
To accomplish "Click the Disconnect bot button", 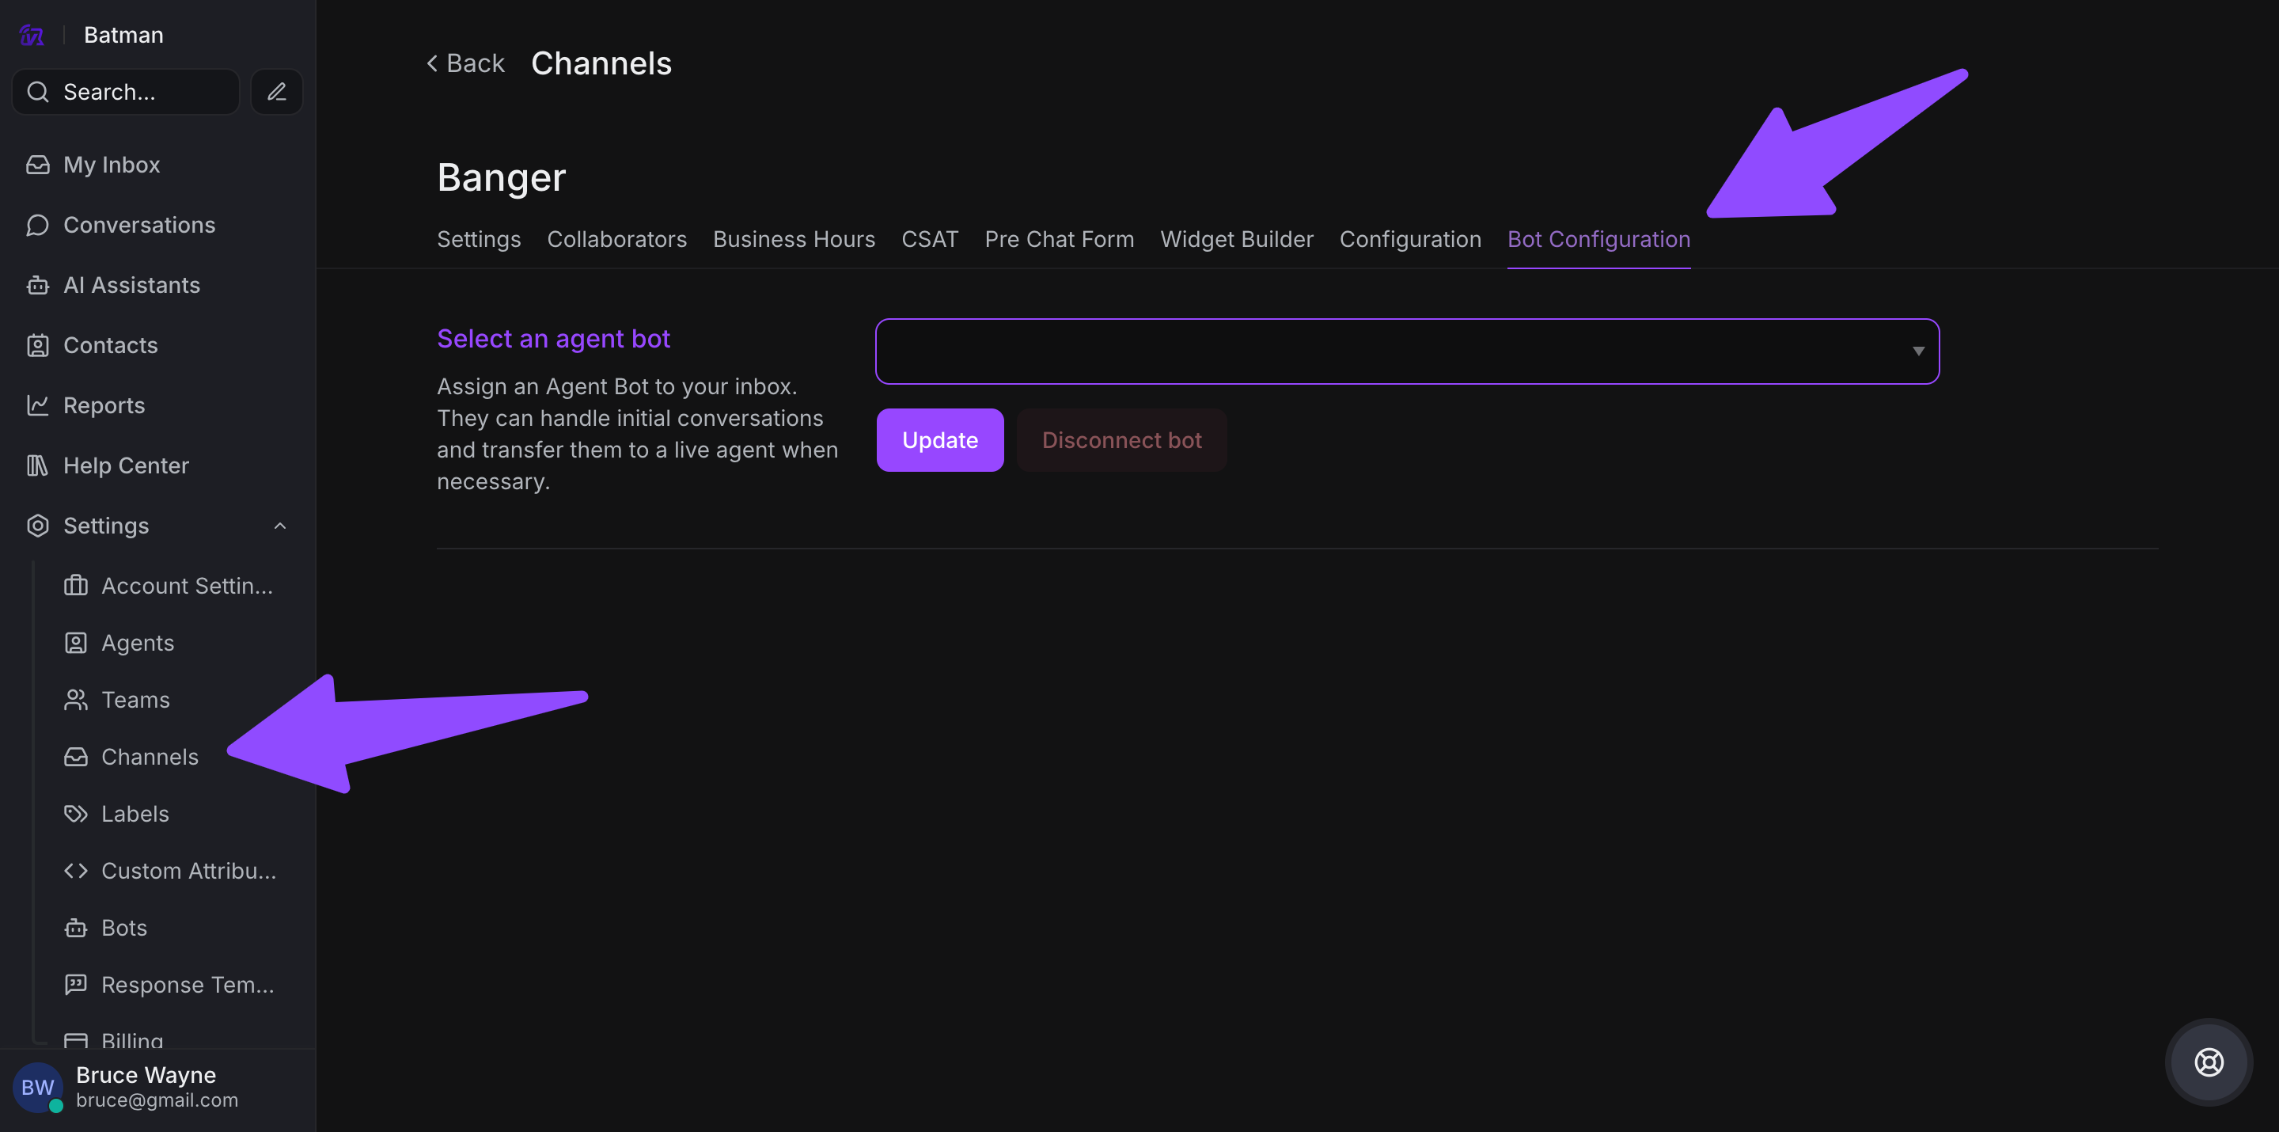I will coord(1121,440).
